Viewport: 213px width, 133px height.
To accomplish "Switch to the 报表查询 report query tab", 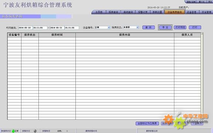I will point(113,12).
